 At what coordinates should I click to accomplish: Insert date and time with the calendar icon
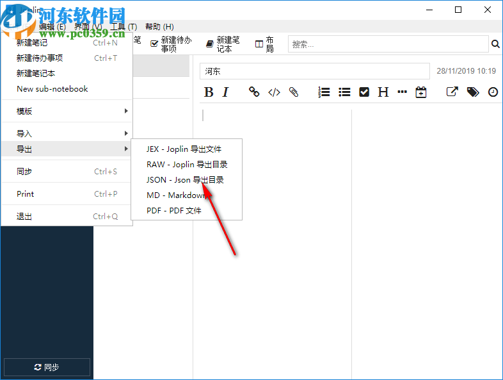click(x=421, y=92)
